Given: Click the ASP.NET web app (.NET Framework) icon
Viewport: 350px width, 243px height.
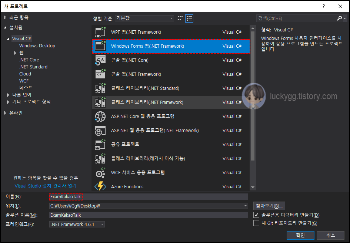Looking at the screenshot, I should (x=100, y=131).
